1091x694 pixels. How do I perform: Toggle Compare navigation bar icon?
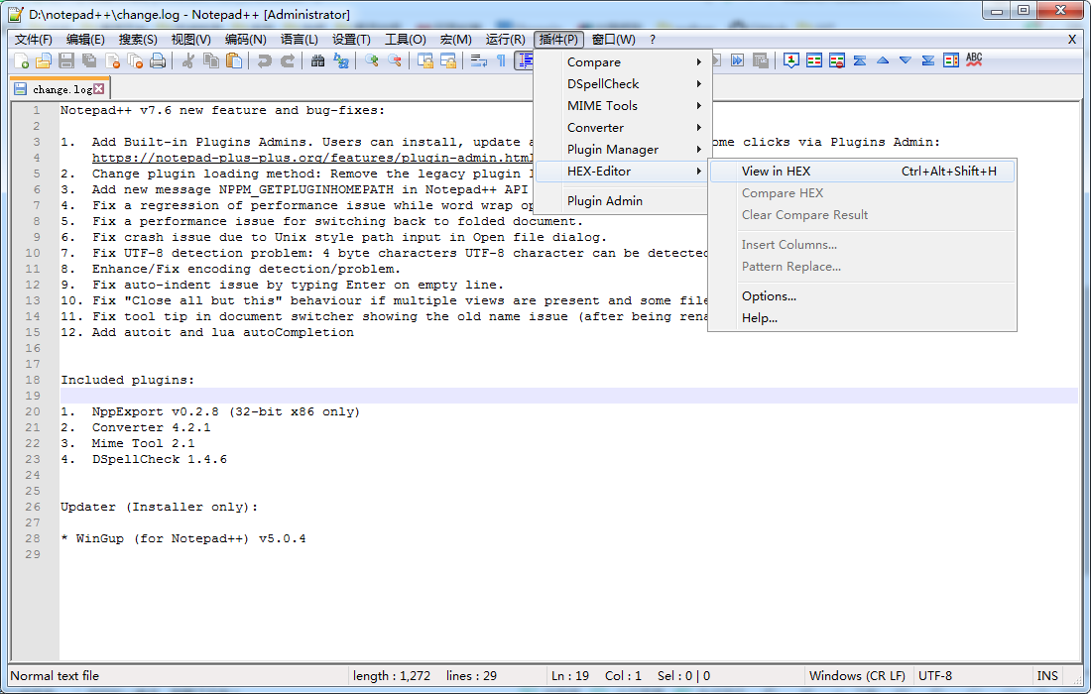pyautogui.click(x=951, y=61)
